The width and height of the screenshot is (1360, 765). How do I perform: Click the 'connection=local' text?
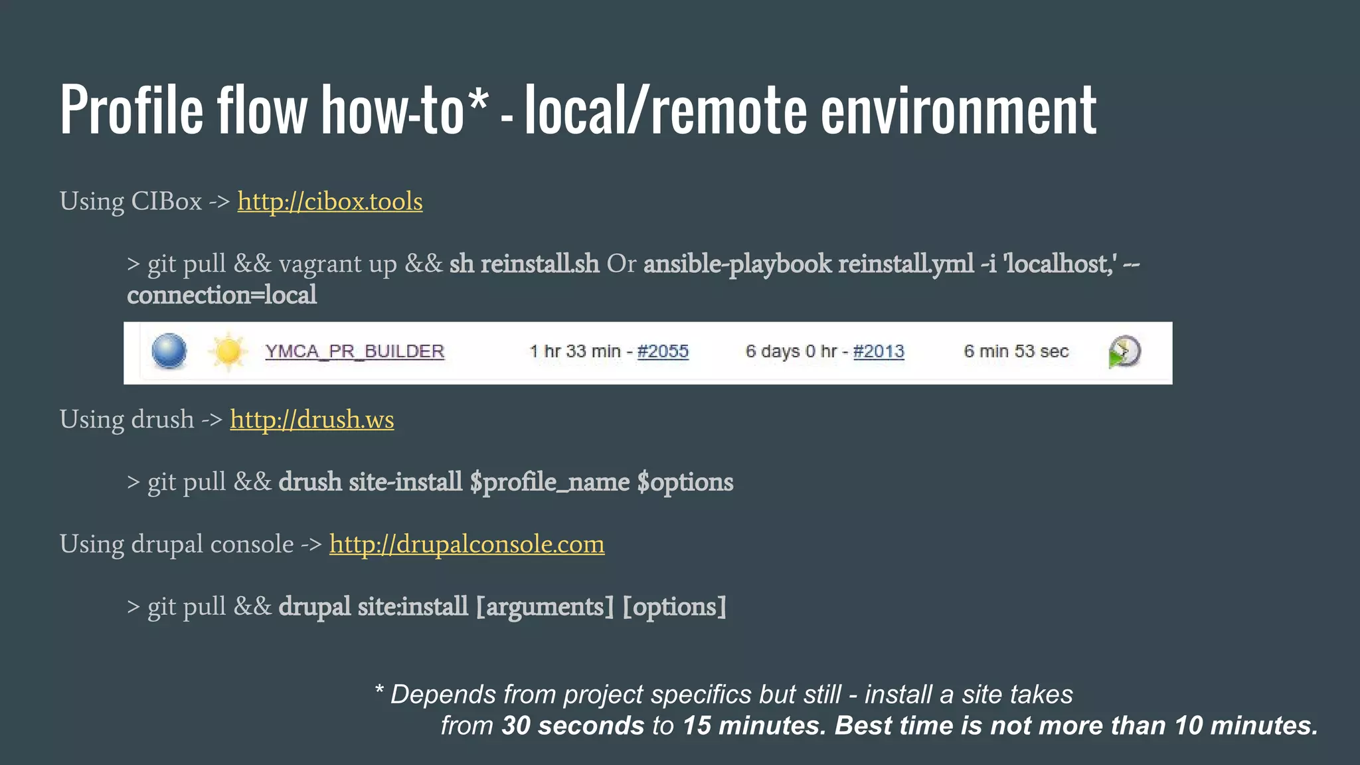point(222,295)
